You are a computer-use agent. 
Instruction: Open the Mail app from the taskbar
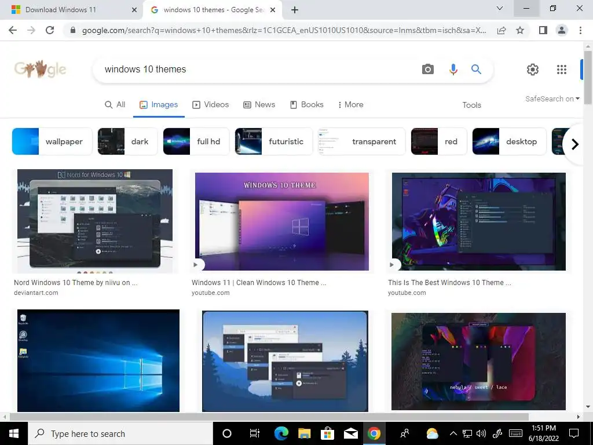pyautogui.click(x=350, y=433)
